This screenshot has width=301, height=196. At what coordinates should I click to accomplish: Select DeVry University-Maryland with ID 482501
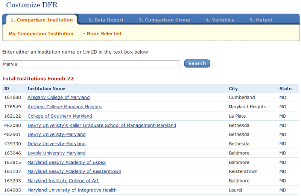[56, 135]
